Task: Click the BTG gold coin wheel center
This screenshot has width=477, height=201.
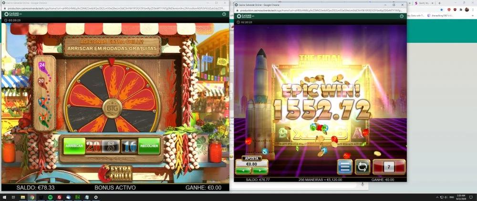Action: [x=112, y=108]
